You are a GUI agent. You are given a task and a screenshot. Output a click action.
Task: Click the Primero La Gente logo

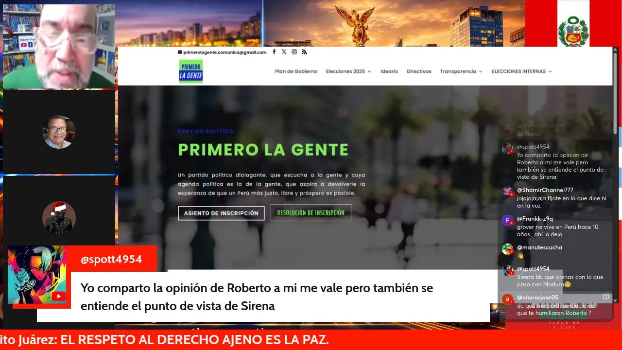click(190, 71)
